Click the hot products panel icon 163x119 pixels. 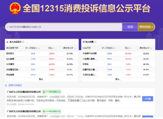pyautogui.click(x=7, y=42)
